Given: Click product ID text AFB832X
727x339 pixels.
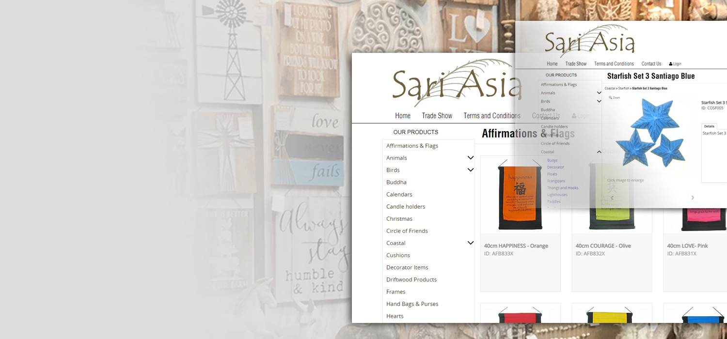Looking at the screenshot, I should click(590, 254).
